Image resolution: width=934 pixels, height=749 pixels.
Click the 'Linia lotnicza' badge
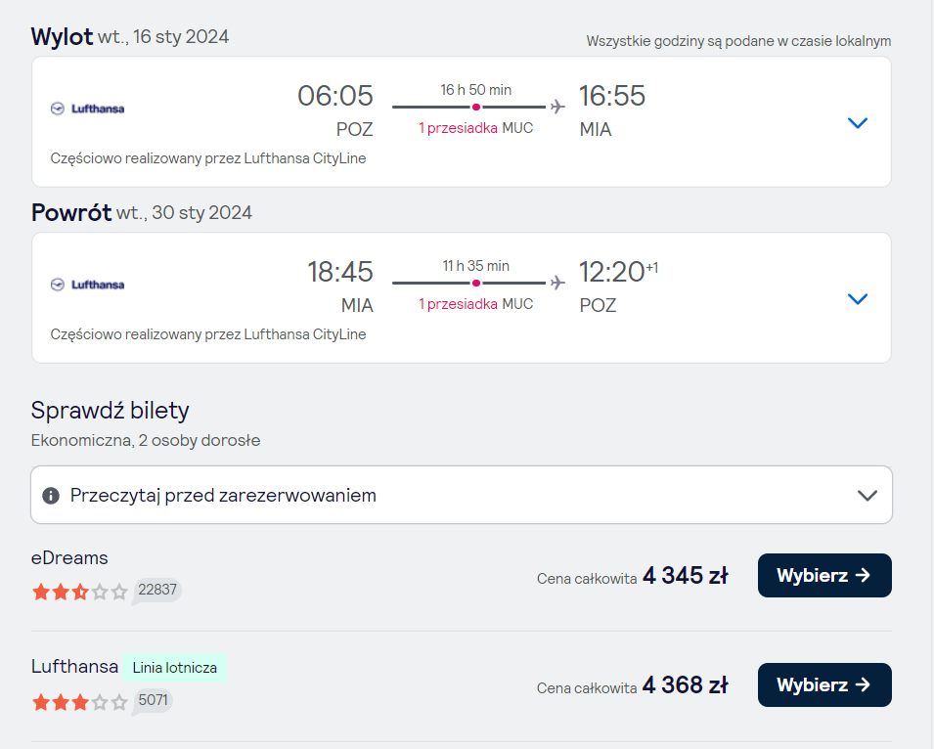click(x=174, y=668)
